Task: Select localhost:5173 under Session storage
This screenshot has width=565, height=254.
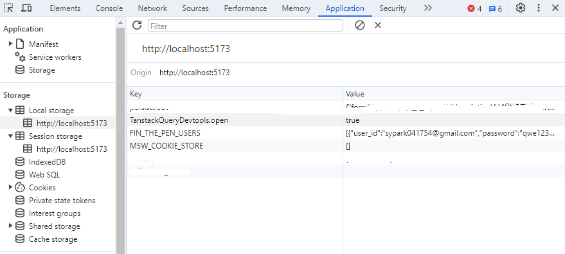Action: [72, 149]
